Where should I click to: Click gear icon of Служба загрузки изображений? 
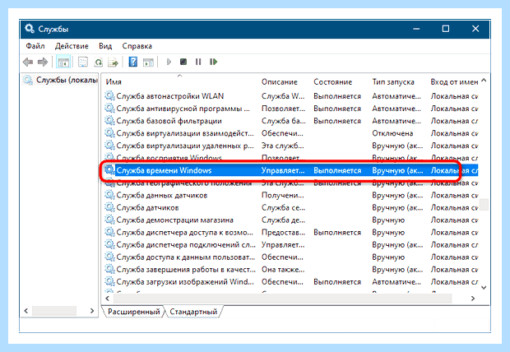tap(109, 281)
